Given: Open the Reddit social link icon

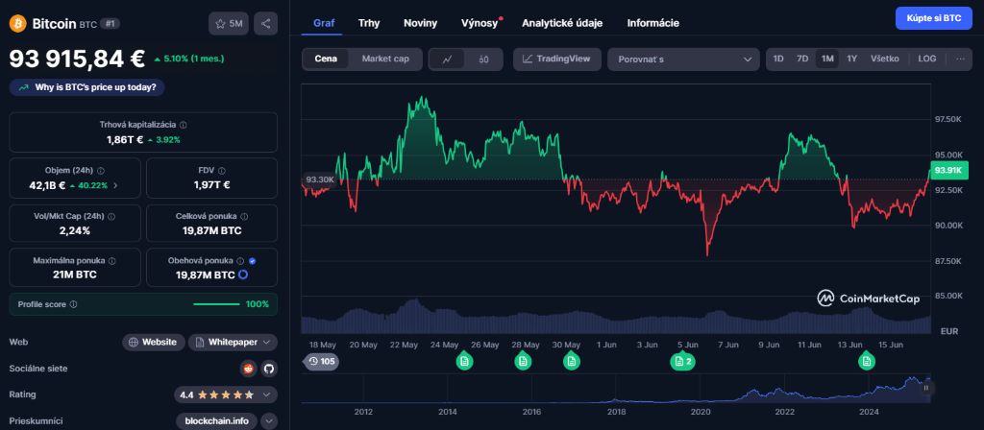Looking at the screenshot, I should tap(249, 369).
